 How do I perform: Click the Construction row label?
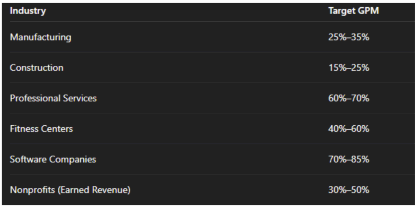click(x=37, y=68)
